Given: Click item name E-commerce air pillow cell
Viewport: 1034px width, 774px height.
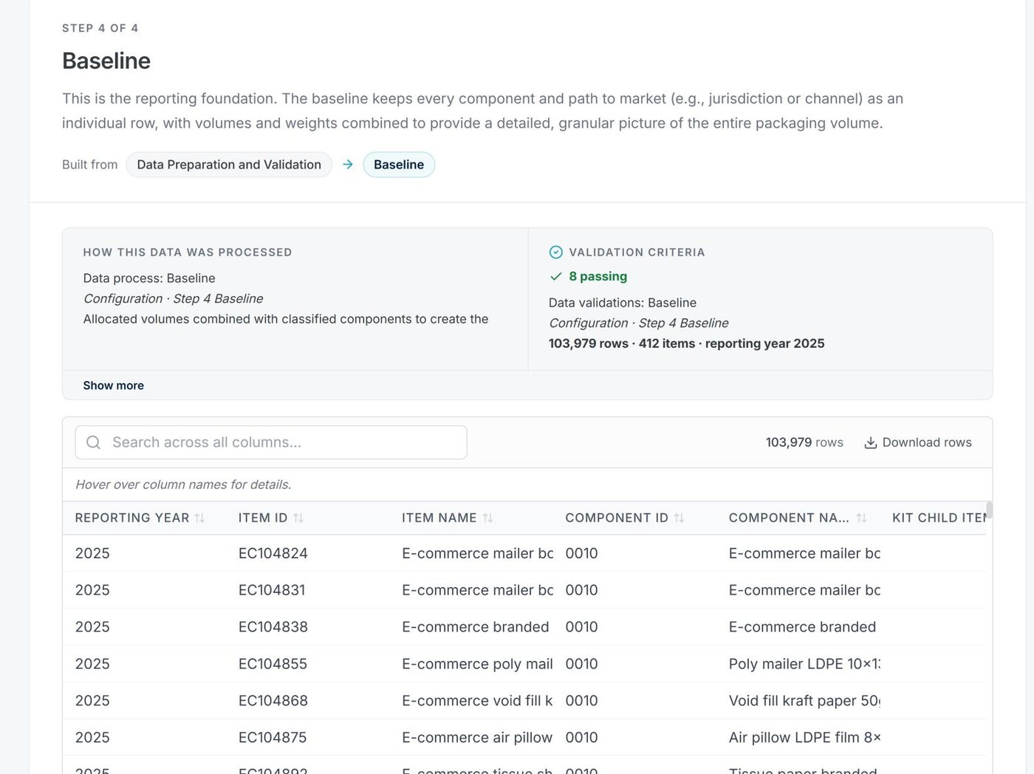Looking at the screenshot, I should coord(477,738).
